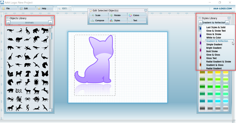Choose the coiled snake silhouette
The width and height of the screenshot is (236, 123).
click(19, 91)
